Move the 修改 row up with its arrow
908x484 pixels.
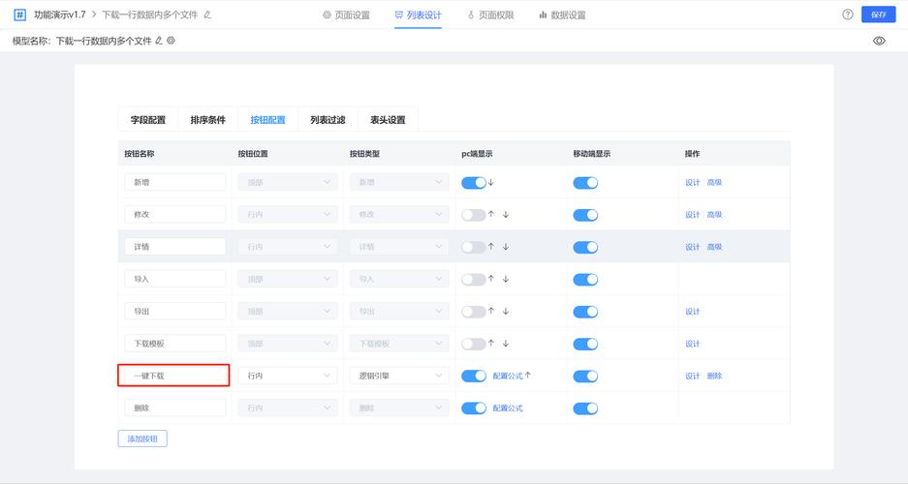[x=491, y=214]
